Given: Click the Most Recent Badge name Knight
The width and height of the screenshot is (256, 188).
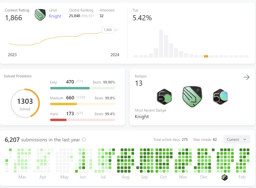Looking at the screenshot, I should 142,117.
